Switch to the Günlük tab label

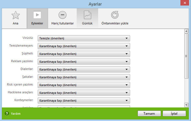pyautogui.click(x=87, y=23)
